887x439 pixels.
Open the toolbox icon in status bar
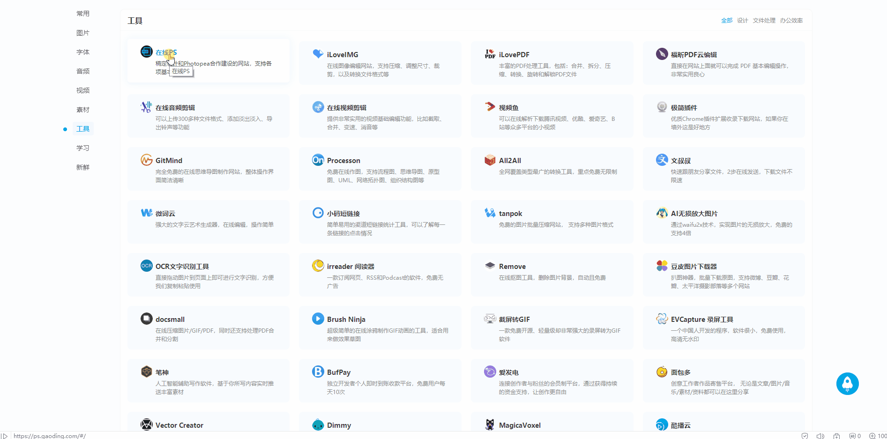pyautogui.click(x=836, y=436)
